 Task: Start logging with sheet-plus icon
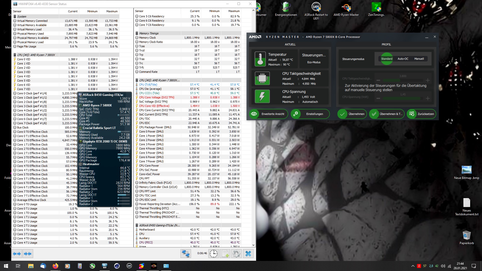pos(225,254)
